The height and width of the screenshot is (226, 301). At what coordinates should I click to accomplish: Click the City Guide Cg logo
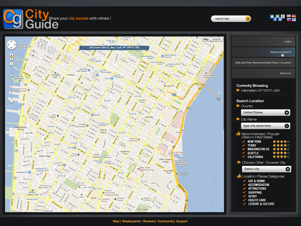[13, 19]
